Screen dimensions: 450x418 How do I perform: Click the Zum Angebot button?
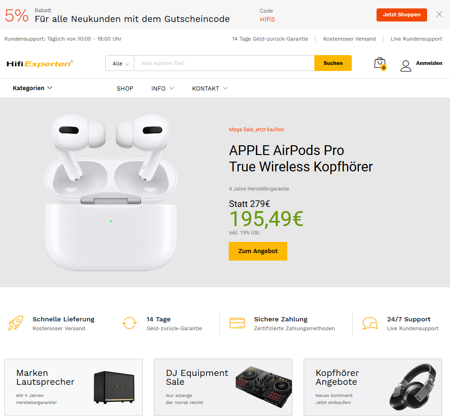[258, 251]
